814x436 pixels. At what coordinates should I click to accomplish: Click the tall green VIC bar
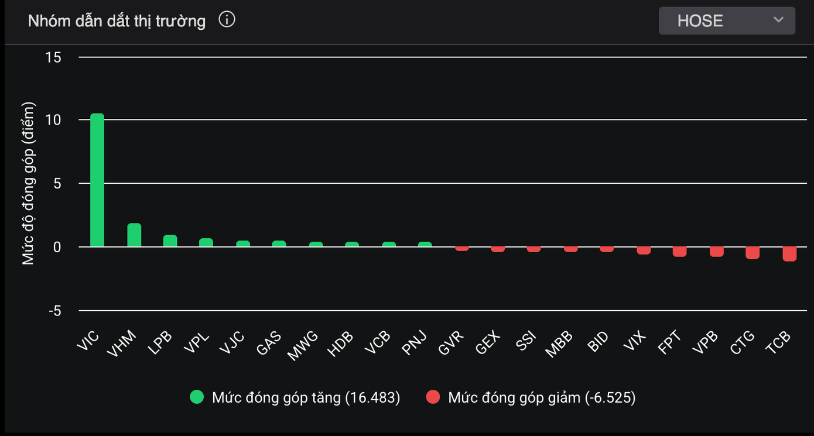(97, 180)
